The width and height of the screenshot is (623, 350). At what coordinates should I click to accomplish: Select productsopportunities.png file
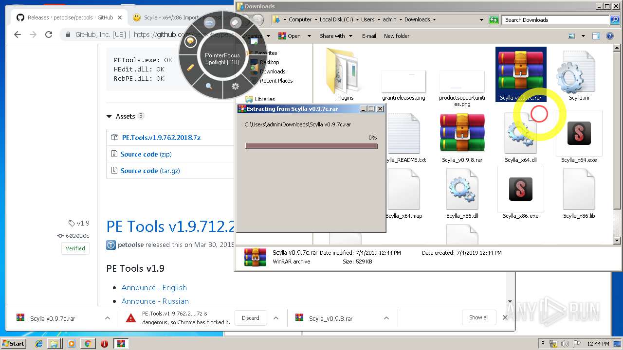coord(462,88)
